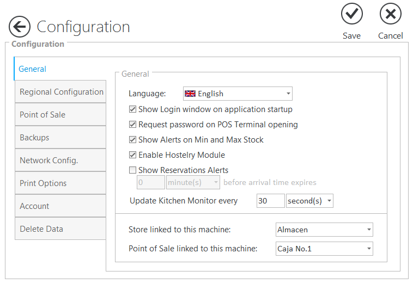Image resolution: width=413 pixels, height=284 pixels.
Task: Click the UK flag in Language box
Action: [x=190, y=94]
